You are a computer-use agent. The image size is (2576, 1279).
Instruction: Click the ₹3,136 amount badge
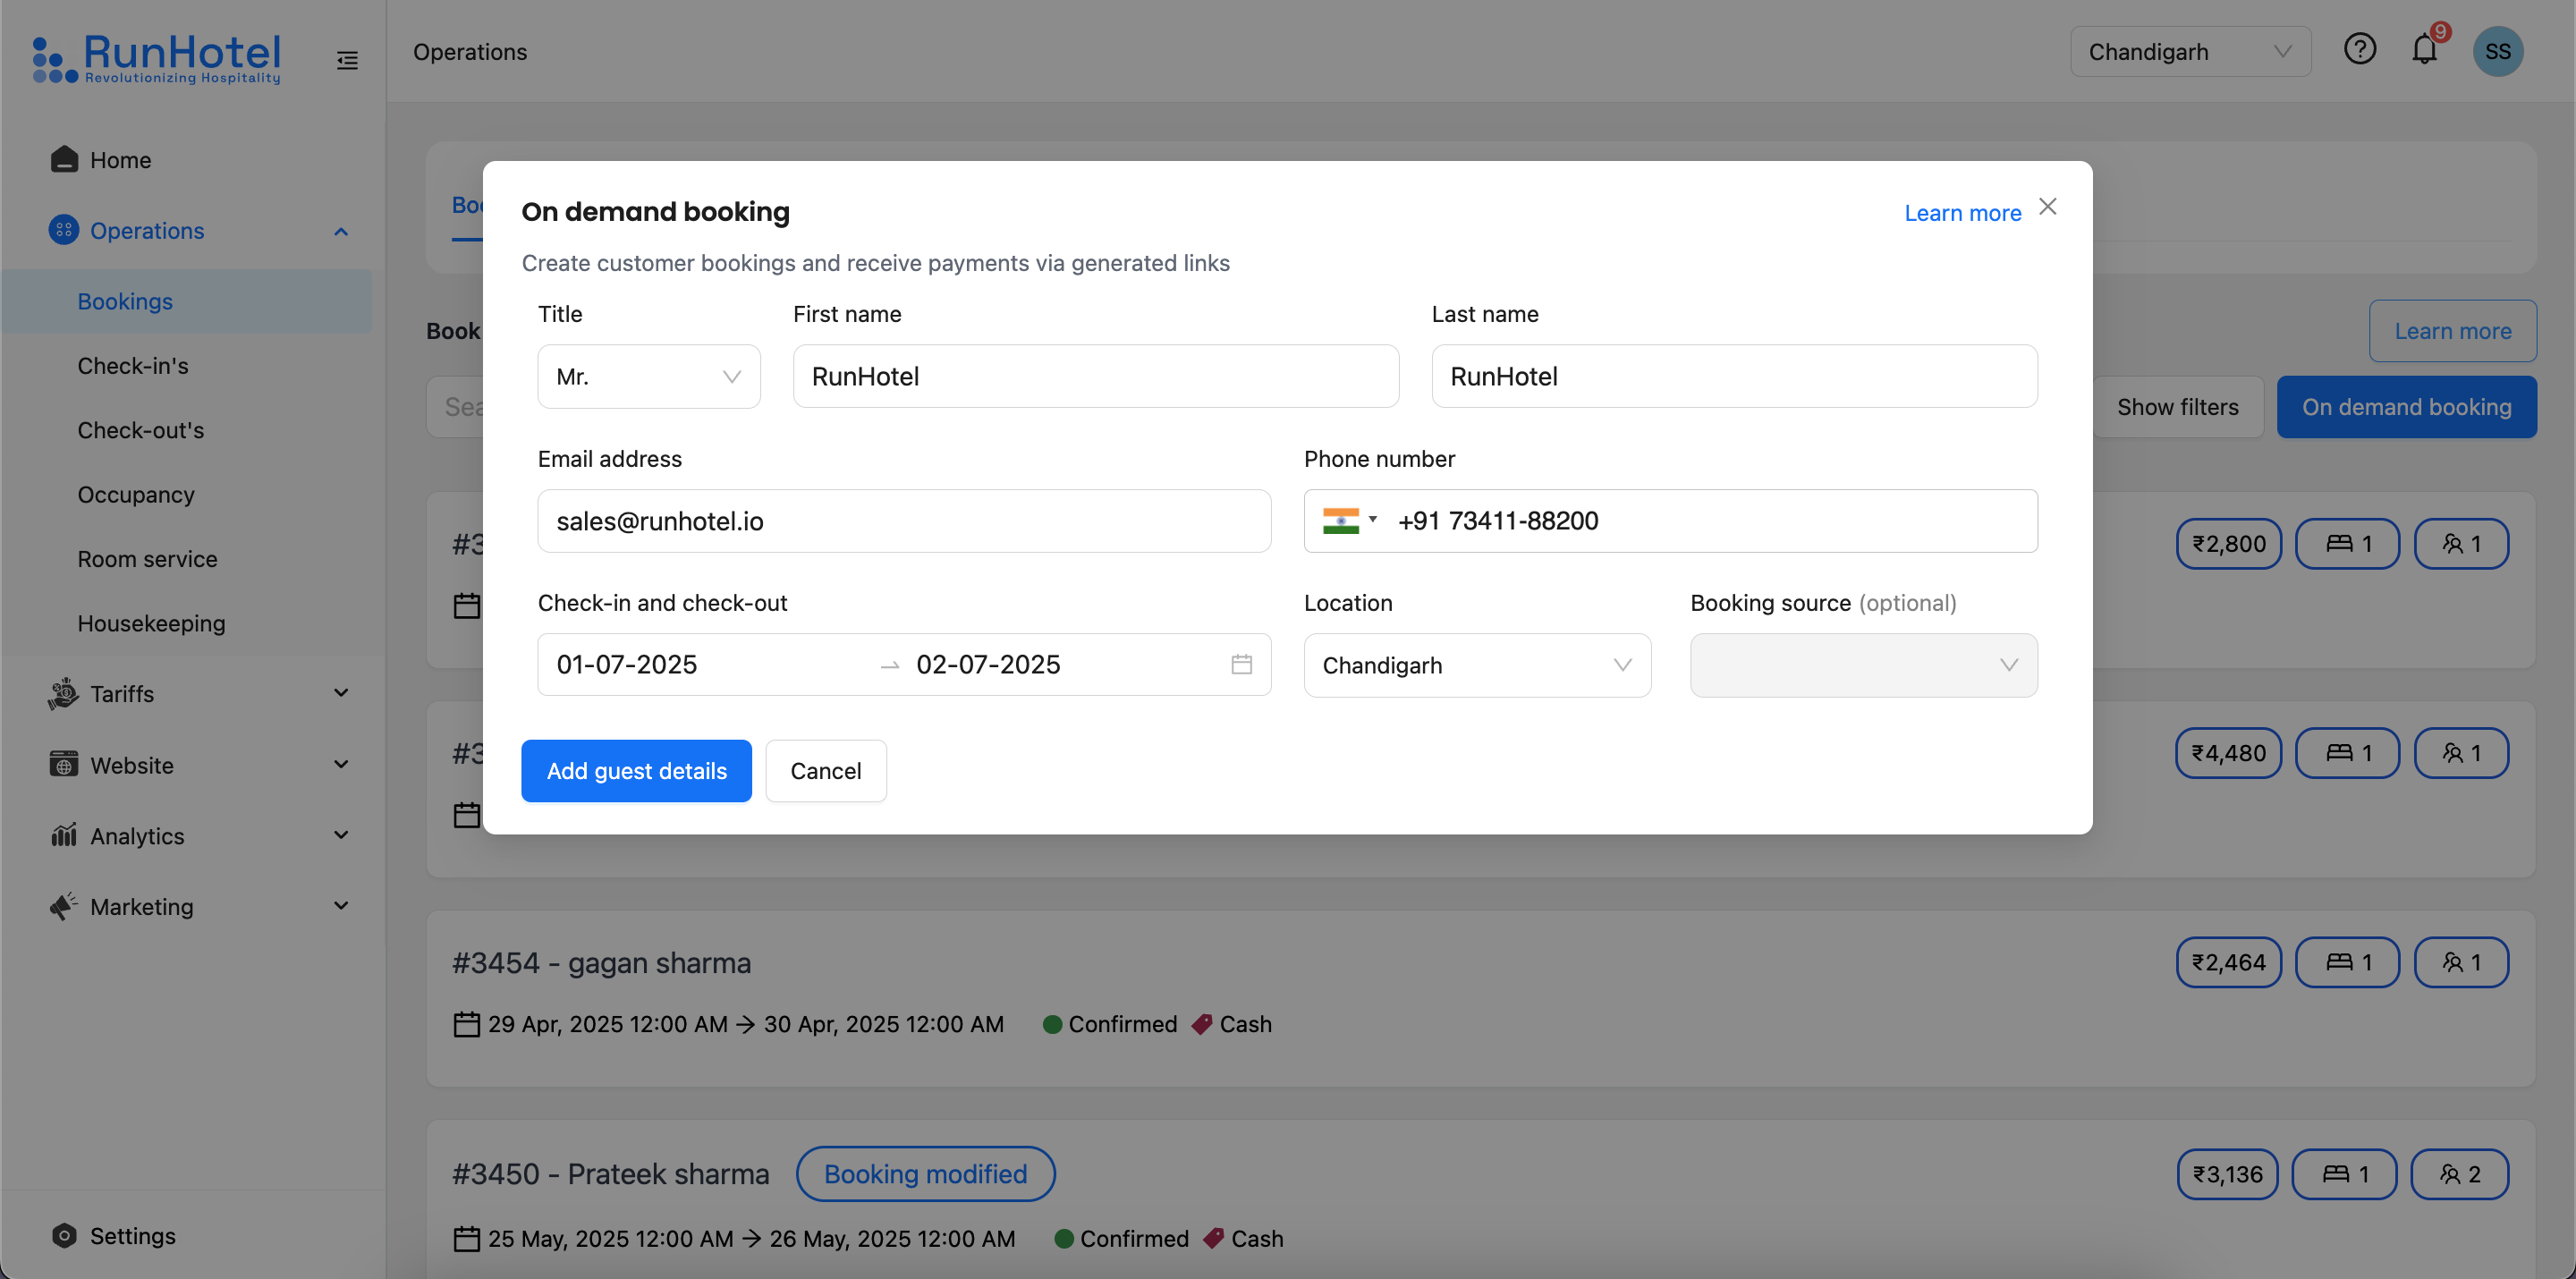click(x=2227, y=1174)
